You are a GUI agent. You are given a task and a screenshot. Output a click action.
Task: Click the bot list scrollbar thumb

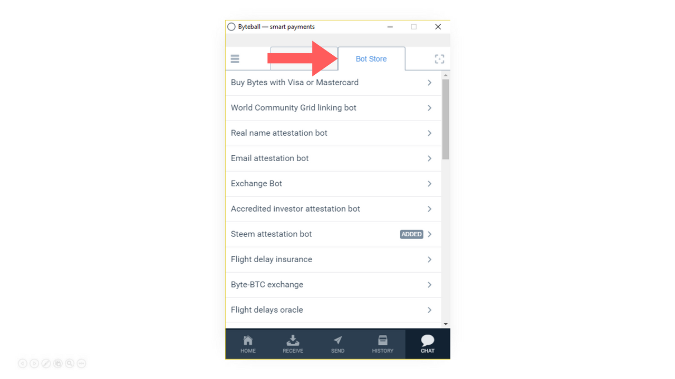[x=446, y=119]
